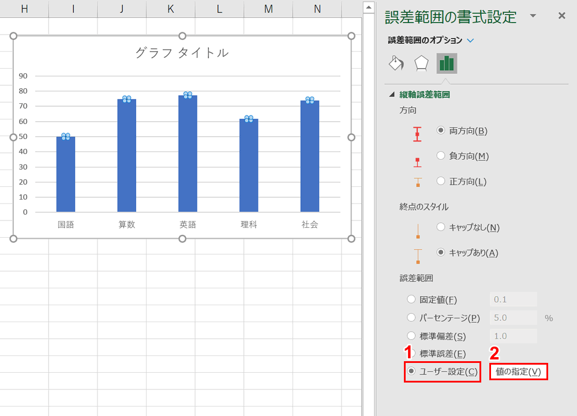Click the no-cap end style icon
This screenshot has height=416, width=577.
(417, 230)
